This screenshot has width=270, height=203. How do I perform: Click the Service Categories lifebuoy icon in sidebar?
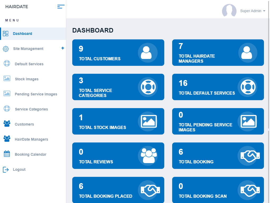[7, 109]
